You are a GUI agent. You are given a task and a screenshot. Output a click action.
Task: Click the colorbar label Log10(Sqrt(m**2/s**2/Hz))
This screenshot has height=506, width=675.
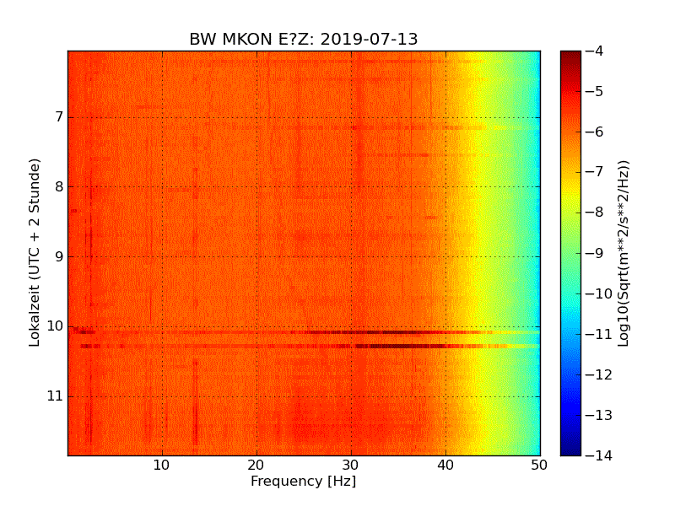[x=623, y=254]
